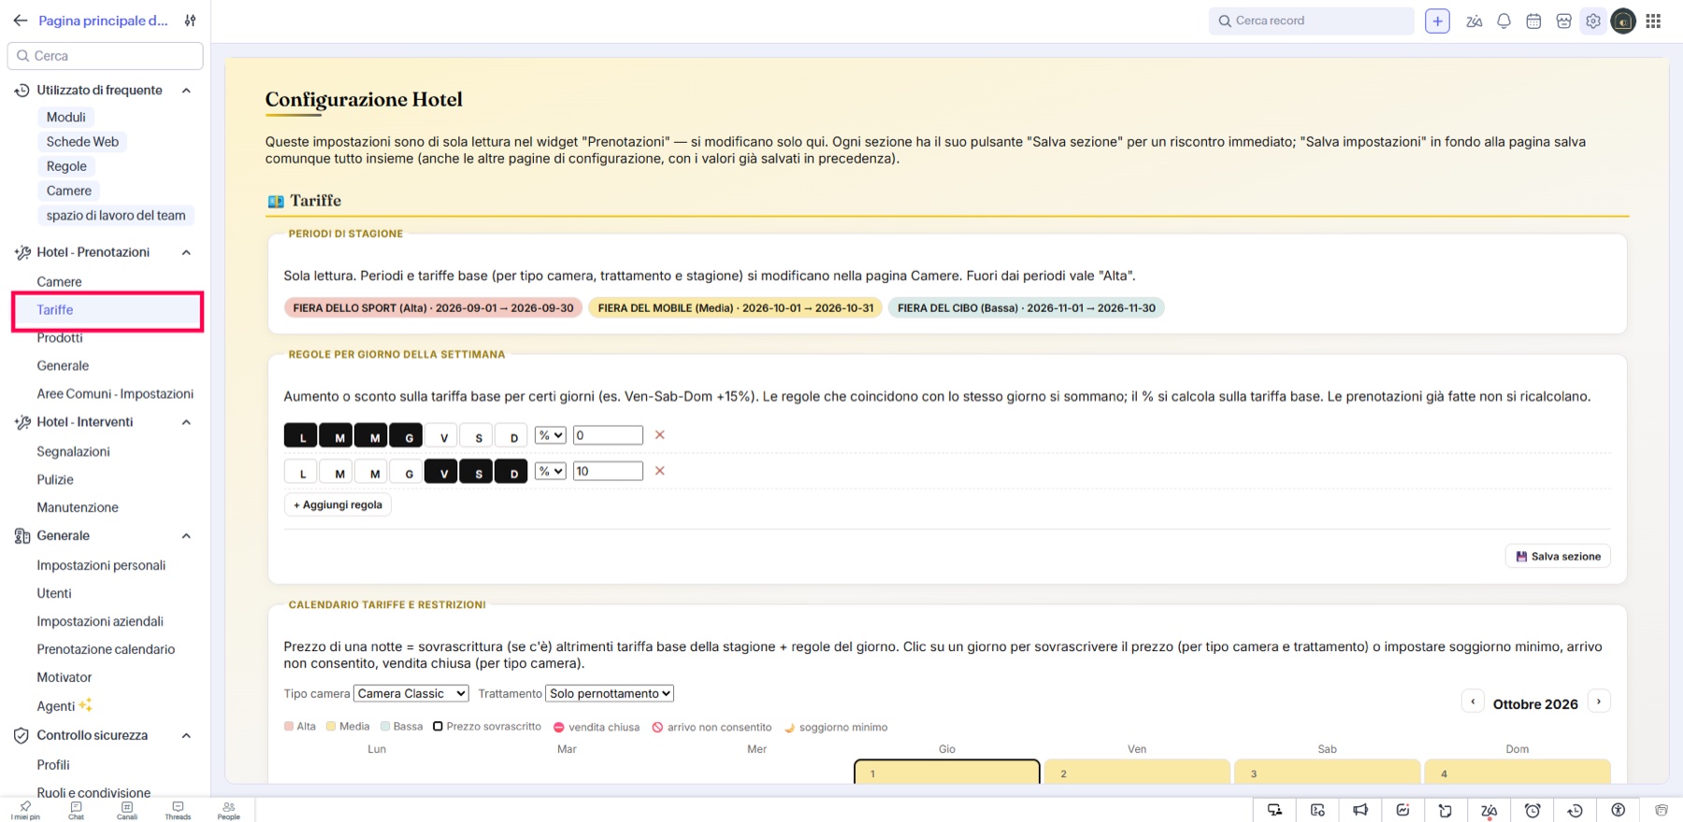This screenshot has height=822, width=1683.
Task: Open Threads in the bottom bar
Action: coord(178,810)
